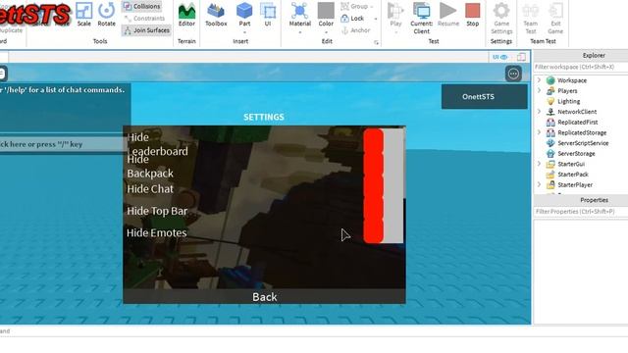Click the red toggle beside Hide Chat
This screenshot has width=628, height=353.
coord(374,187)
